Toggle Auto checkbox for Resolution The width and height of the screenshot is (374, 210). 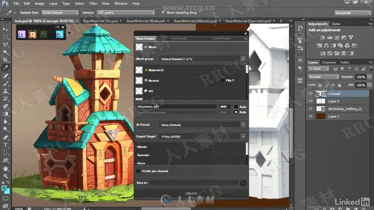click(236, 107)
